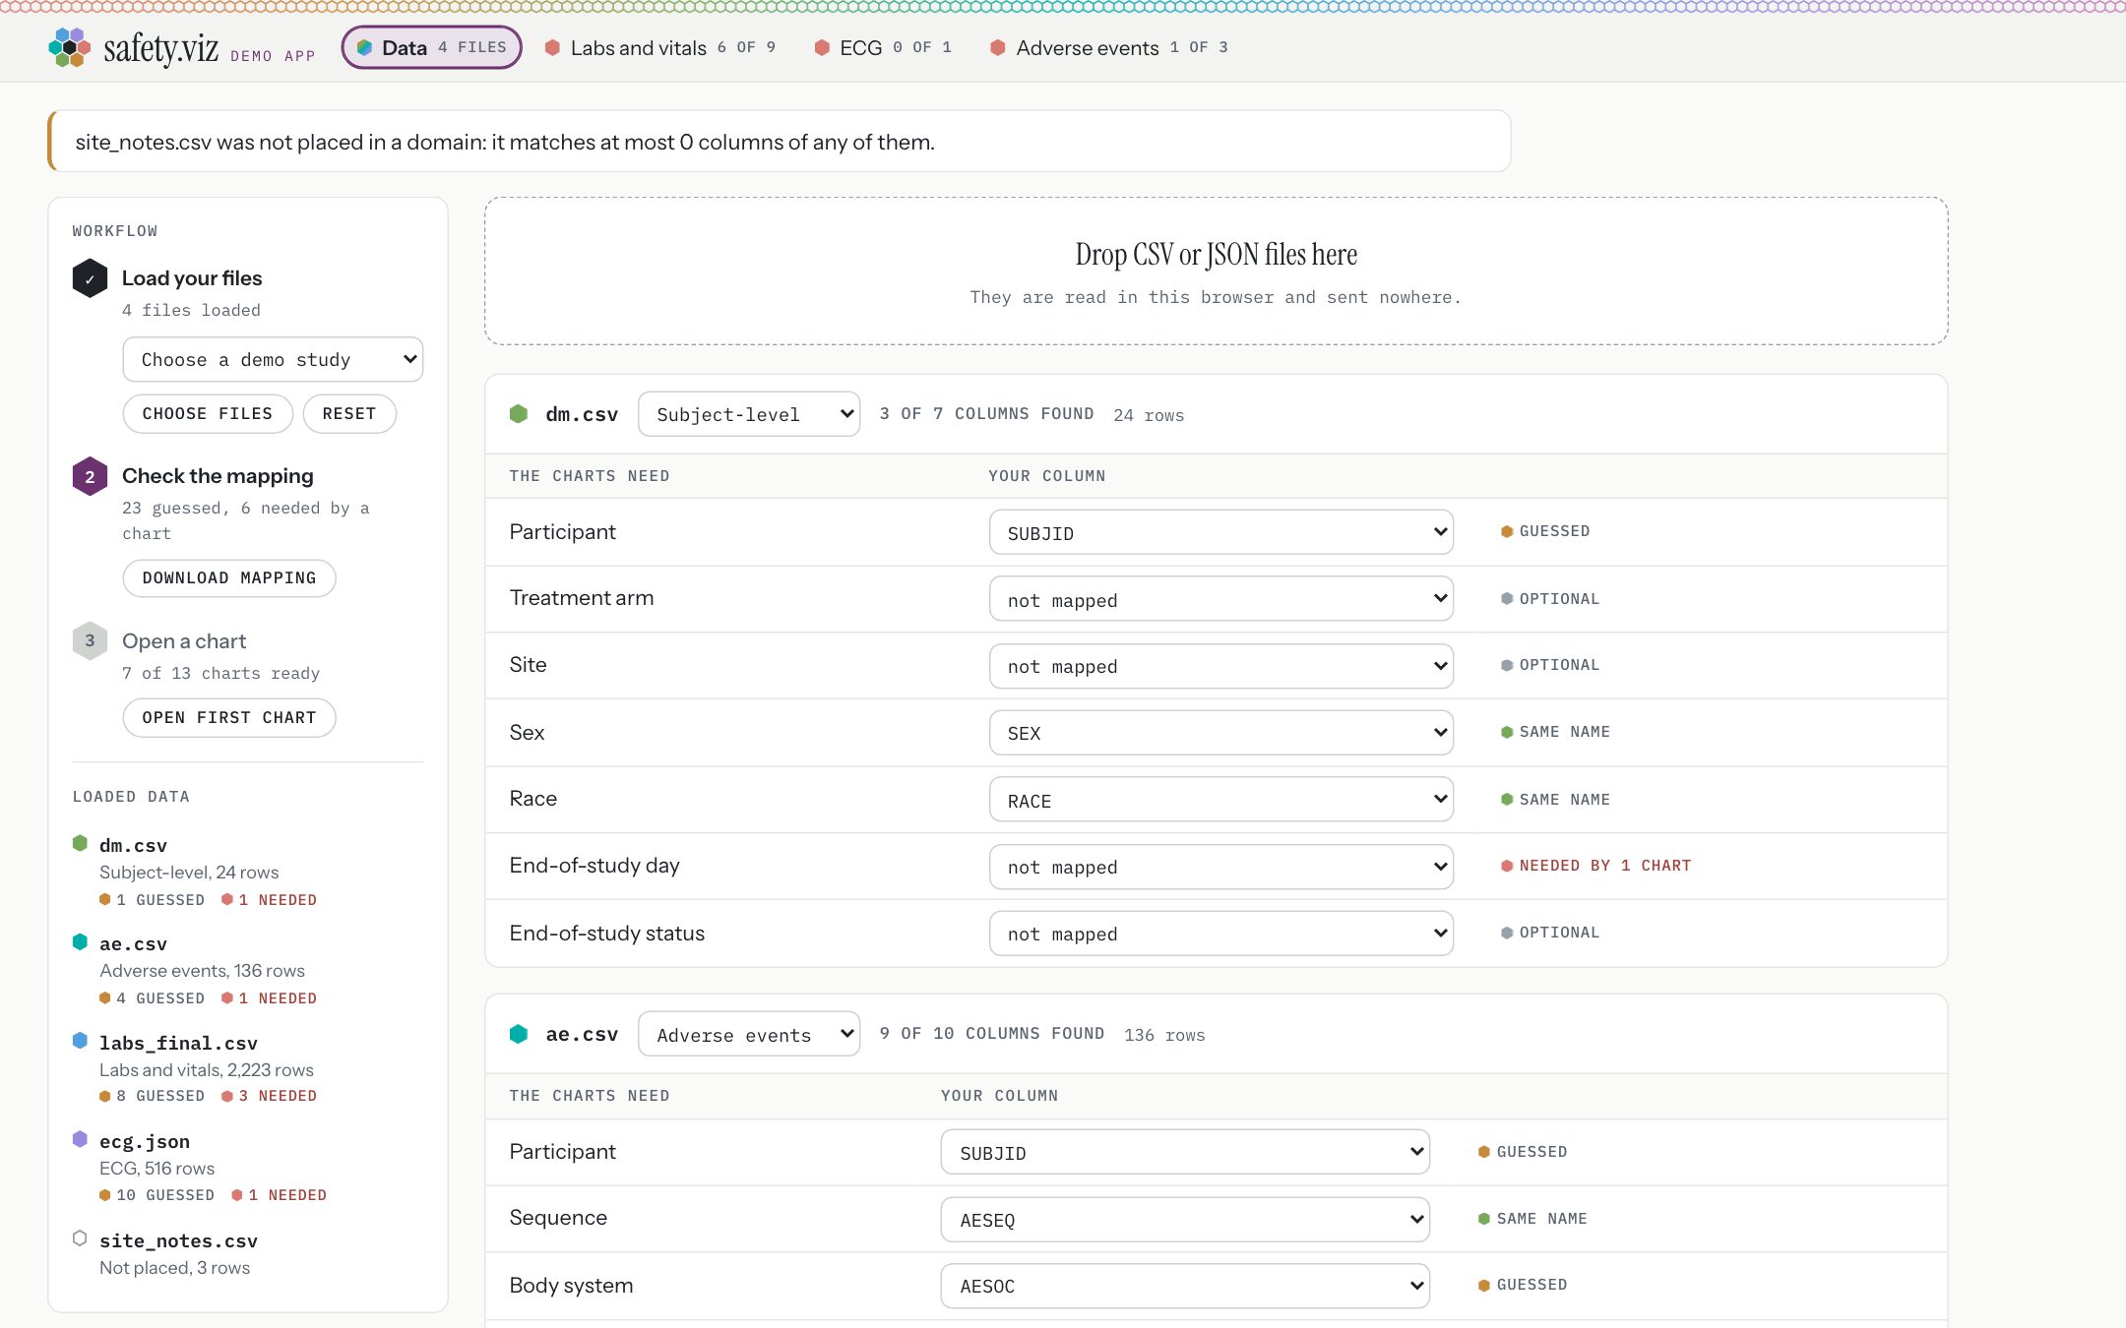Click red hexagon of NEEDED BY 1 CHART status
The width and height of the screenshot is (2126, 1328).
point(1507,866)
